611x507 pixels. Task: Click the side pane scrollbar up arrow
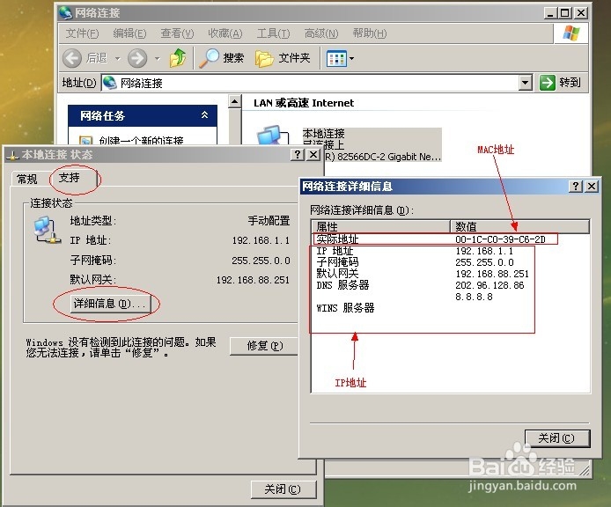(234, 102)
